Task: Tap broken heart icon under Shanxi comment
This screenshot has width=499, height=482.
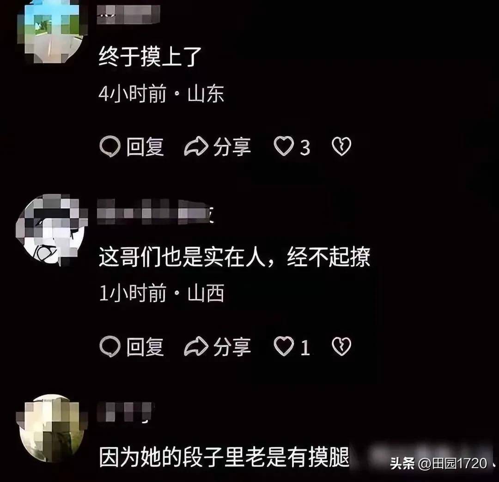Action: (x=341, y=346)
